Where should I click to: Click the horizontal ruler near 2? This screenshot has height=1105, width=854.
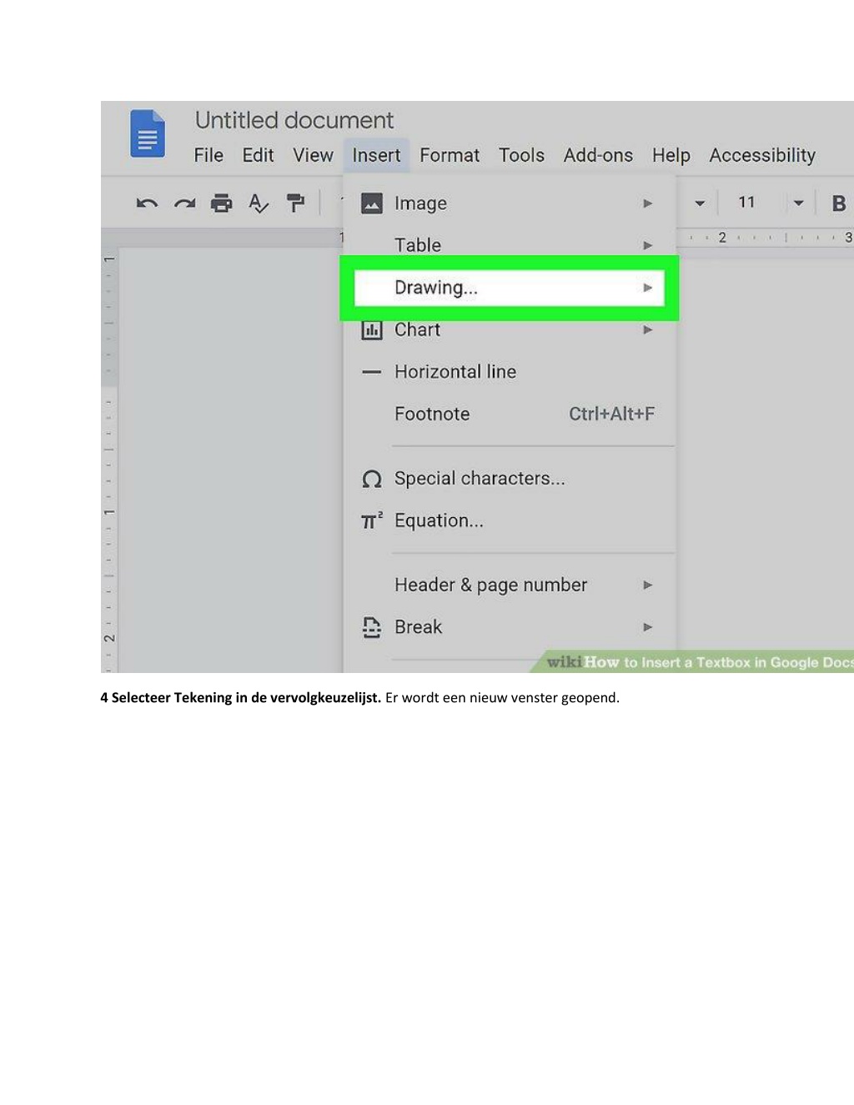pyautogui.click(x=722, y=238)
